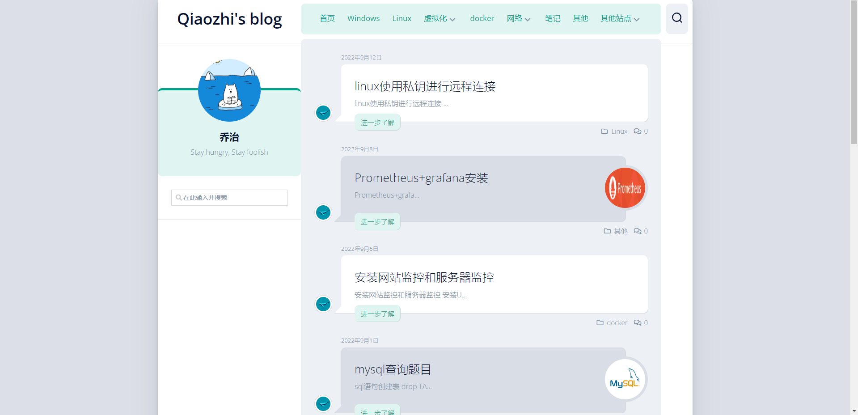
Task: Click the author name 乔治
Action: 229,137
